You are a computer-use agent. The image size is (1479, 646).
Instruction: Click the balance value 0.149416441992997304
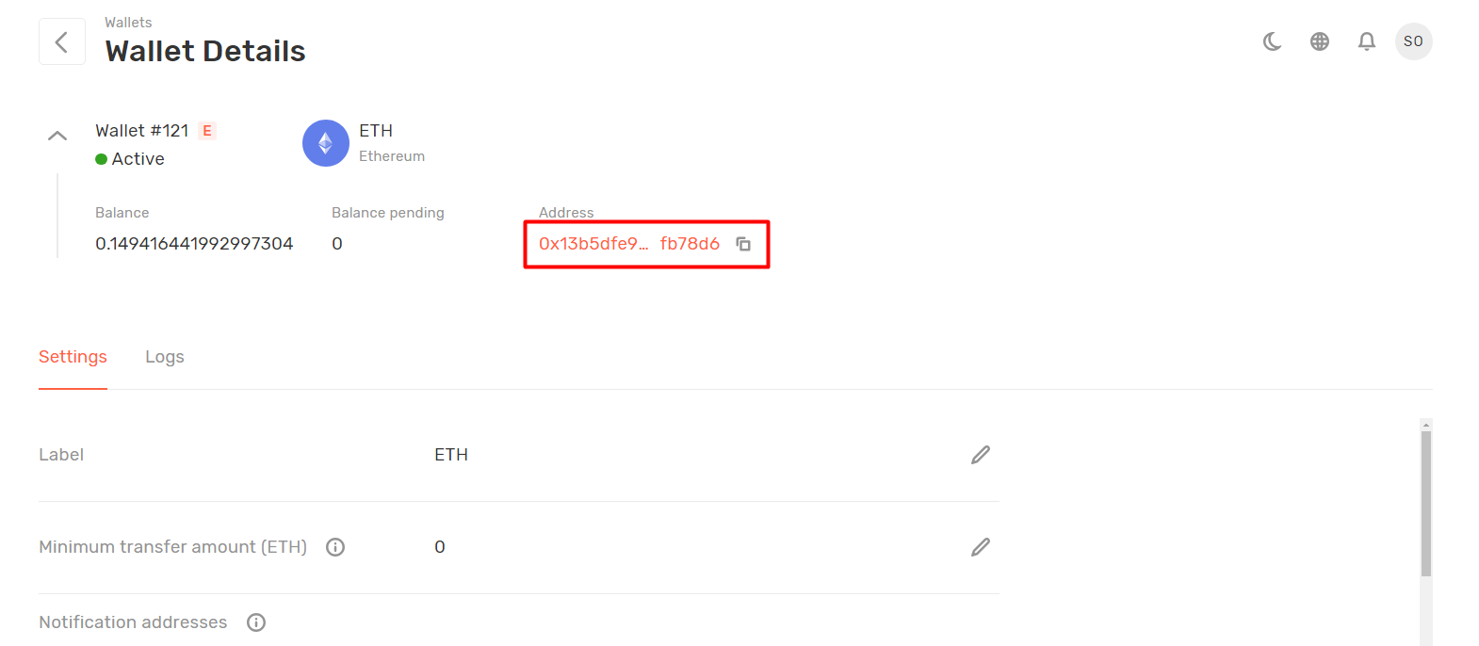click(x=194, y=244)
